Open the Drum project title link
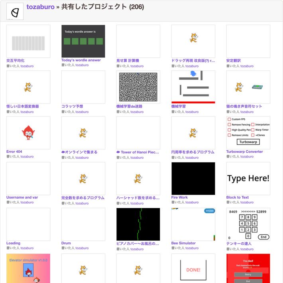Viewport: 283px width, 283px height. point(66,243)
